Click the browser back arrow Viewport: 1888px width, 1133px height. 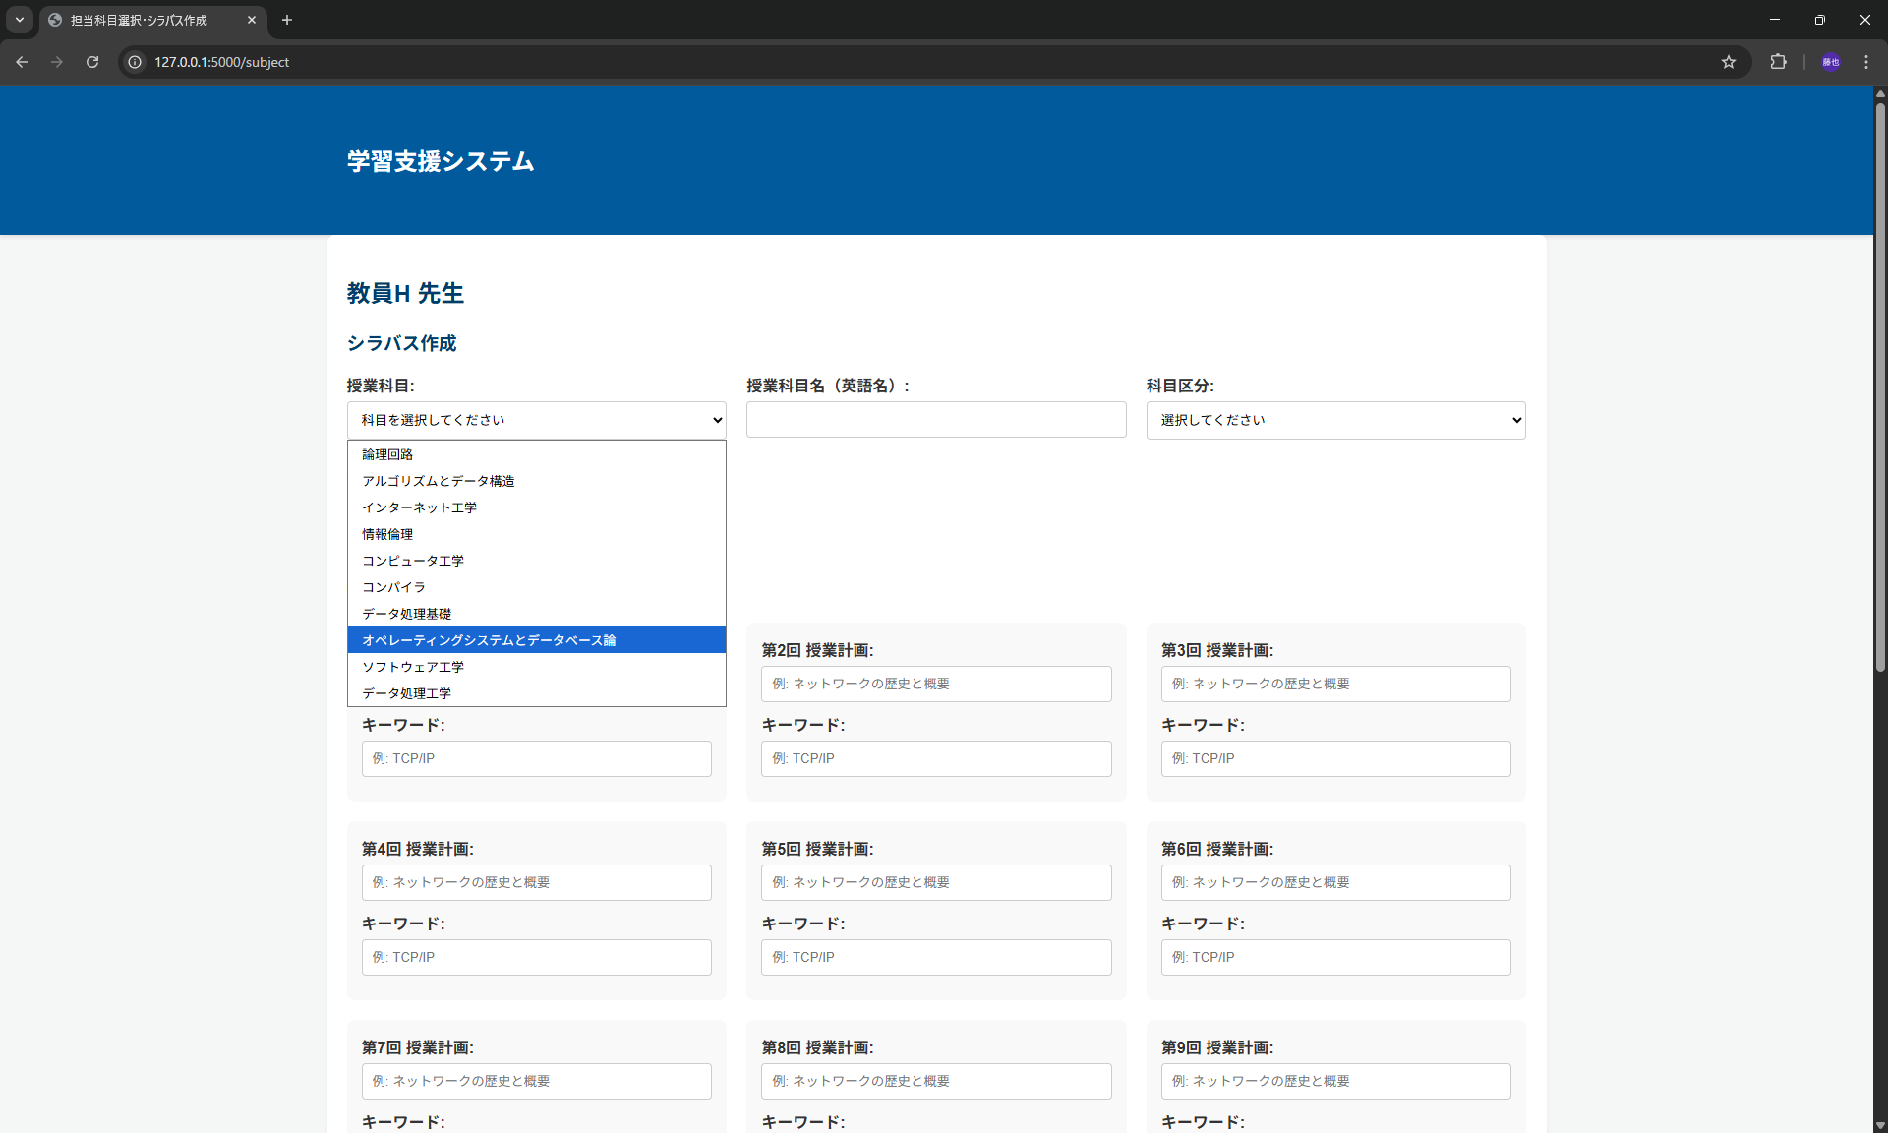[22, 62]
